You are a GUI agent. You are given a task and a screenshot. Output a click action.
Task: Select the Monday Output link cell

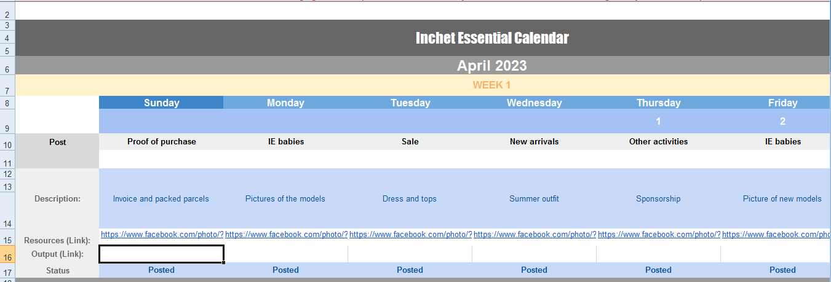pos(286,254)
